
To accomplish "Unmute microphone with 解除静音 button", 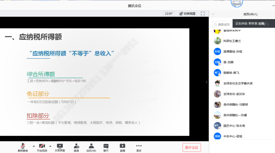I will (22, 147).
